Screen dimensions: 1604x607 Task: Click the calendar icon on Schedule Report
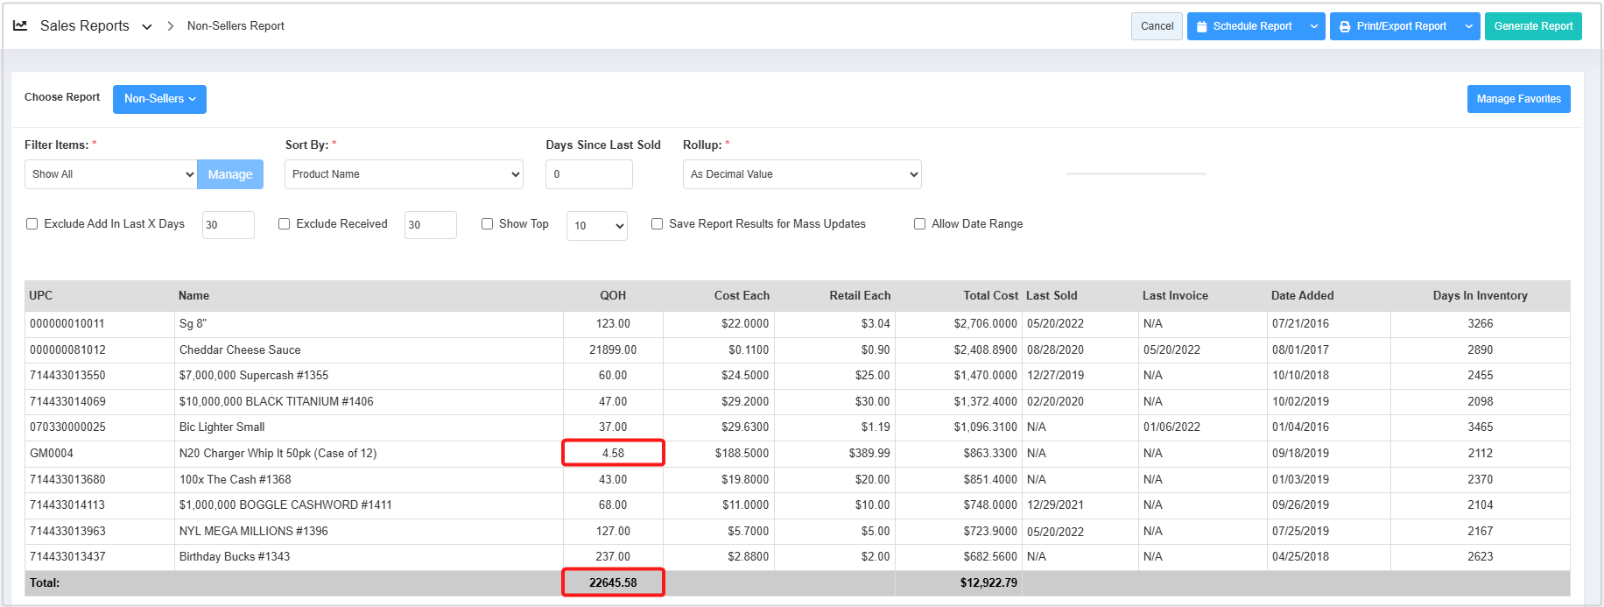coord(1201,27)
